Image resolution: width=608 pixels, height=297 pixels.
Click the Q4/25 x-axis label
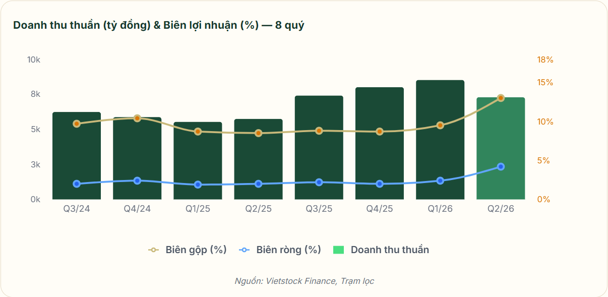[x=380, y=209]
